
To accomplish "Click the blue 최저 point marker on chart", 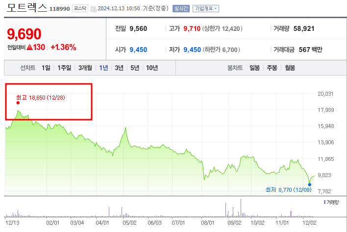I will click(310, 184).
